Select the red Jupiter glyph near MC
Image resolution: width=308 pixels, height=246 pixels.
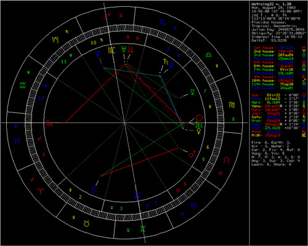[131, 49]
